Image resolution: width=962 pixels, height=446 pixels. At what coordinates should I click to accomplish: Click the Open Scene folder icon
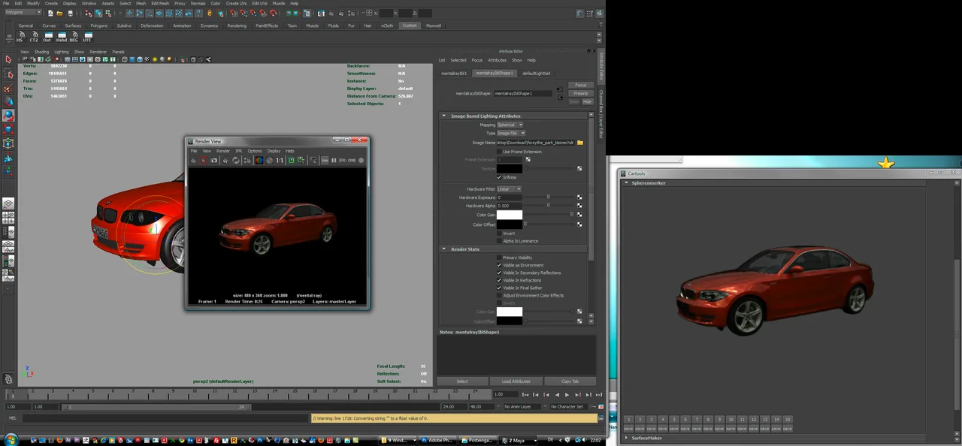(61, 14)
